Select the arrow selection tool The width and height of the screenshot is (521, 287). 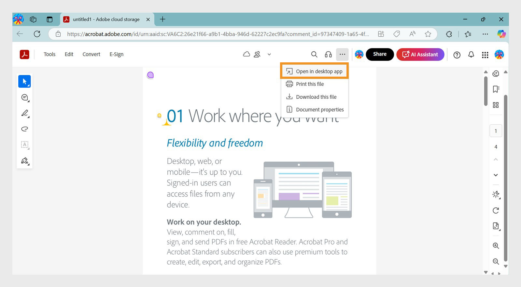[x=24, y=81]
